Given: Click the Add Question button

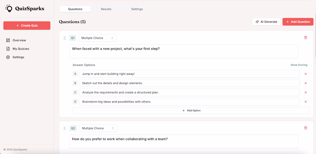Looking at the screenshot, I should (298, 22).
